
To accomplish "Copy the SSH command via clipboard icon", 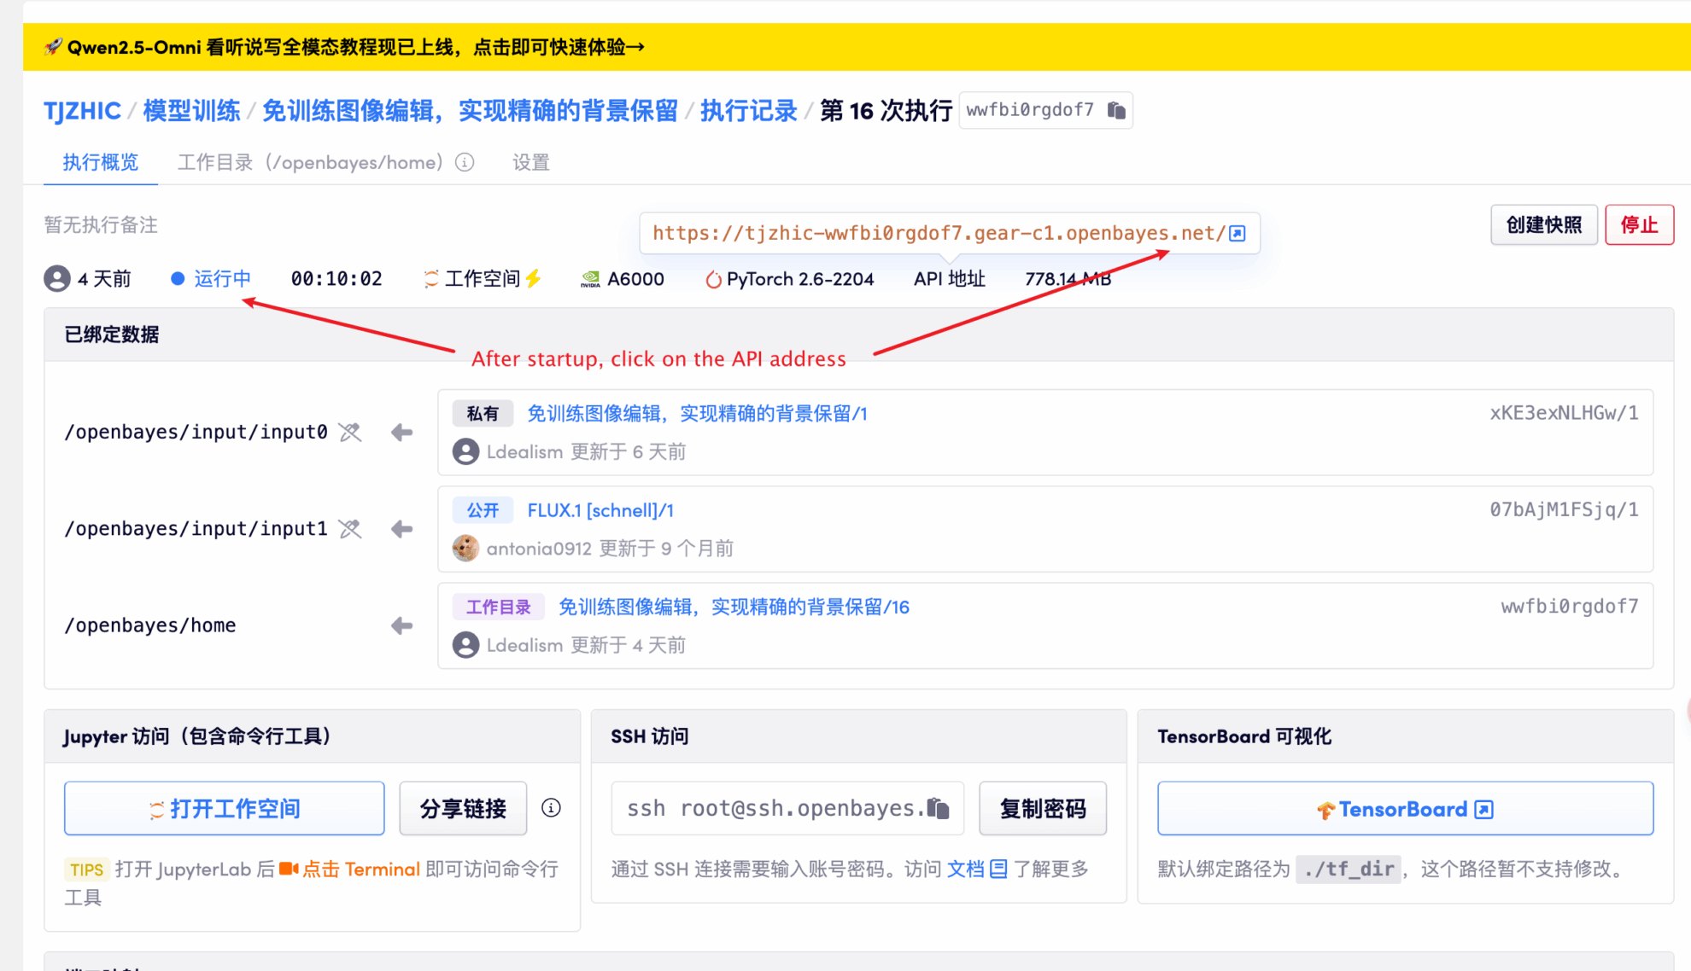I will [x=939, y=808].
